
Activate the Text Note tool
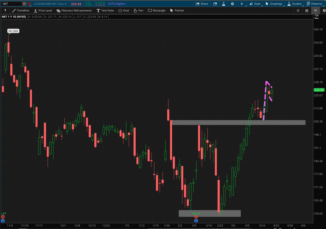click(105, 10)
